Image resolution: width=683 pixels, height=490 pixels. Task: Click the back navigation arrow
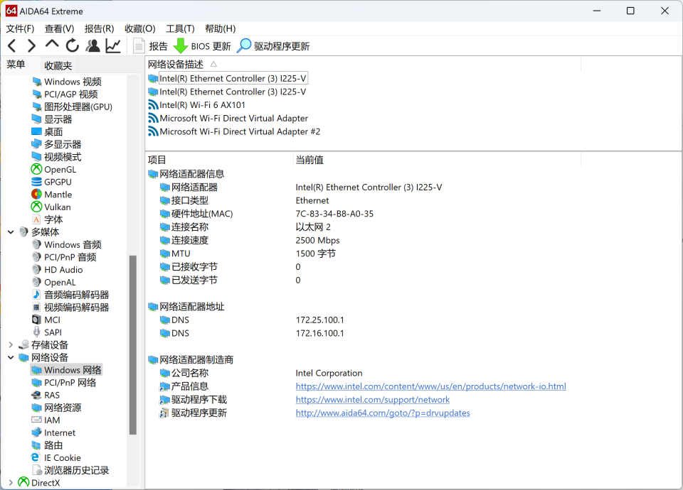point(12,45)
